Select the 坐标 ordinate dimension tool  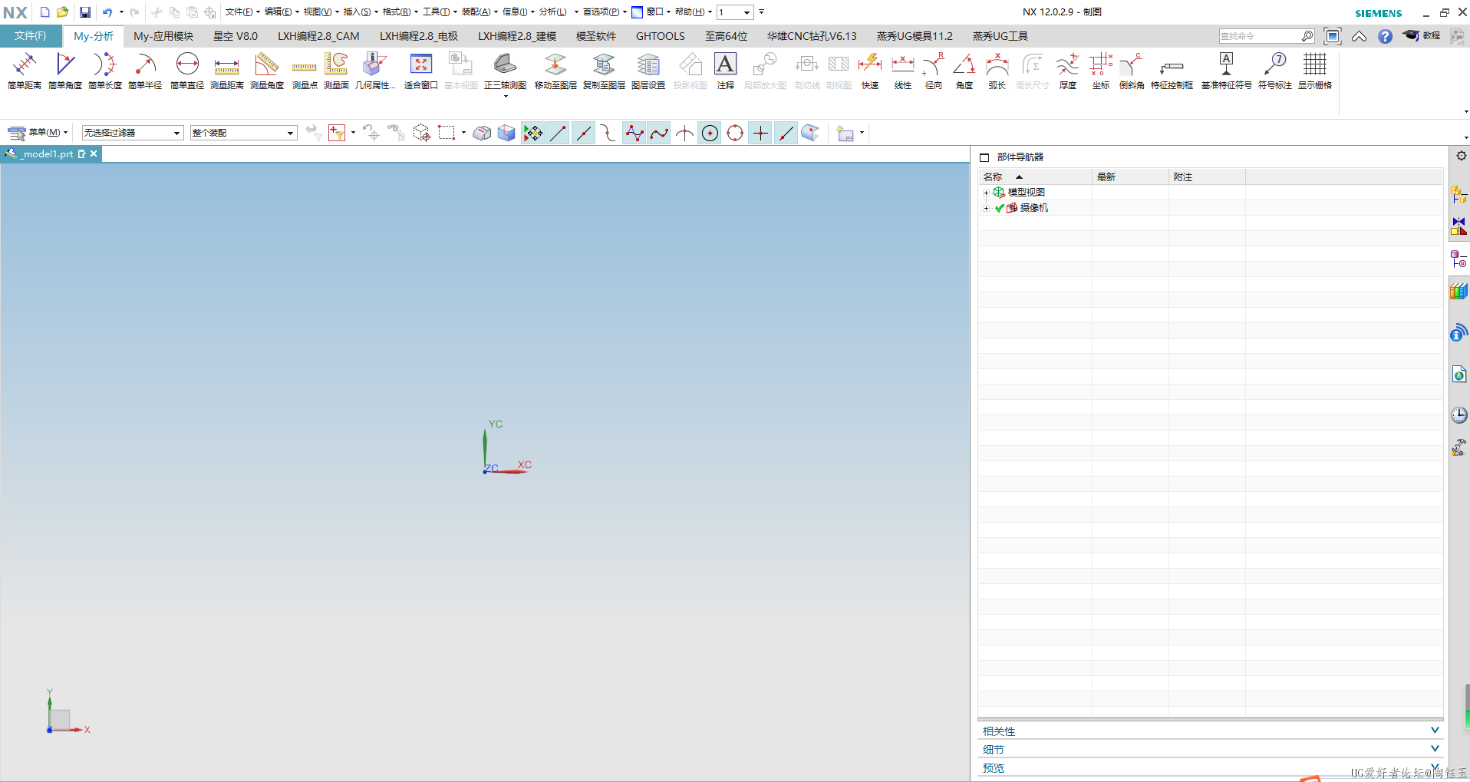click(1101, 71)
